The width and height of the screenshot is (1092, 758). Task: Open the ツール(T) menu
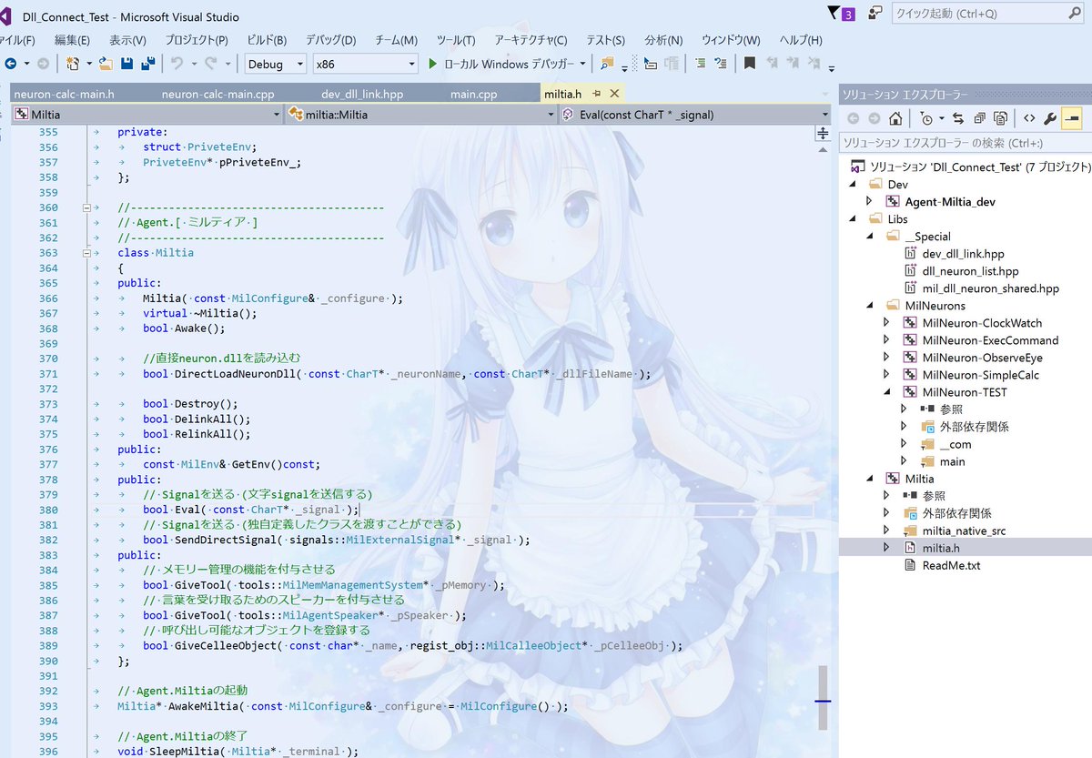tap(456, 40)
